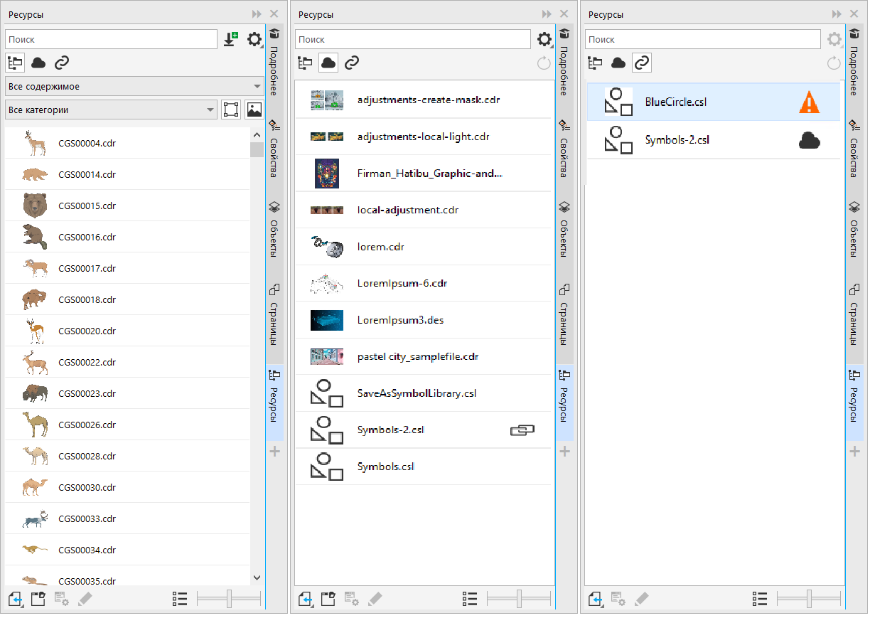Switch to 'Объекты' tab in the left panel

coord(274,230)
